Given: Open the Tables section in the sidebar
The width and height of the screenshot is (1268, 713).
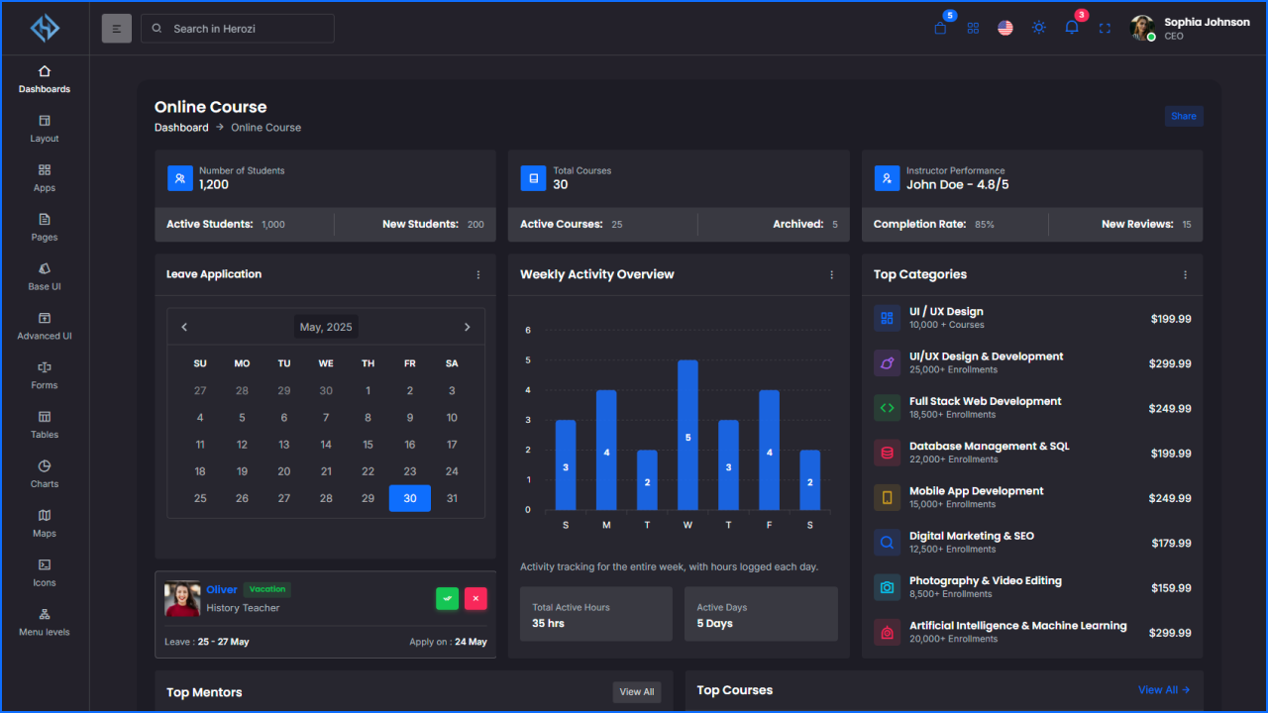Looking at the screenshot, I should (44, 426).
